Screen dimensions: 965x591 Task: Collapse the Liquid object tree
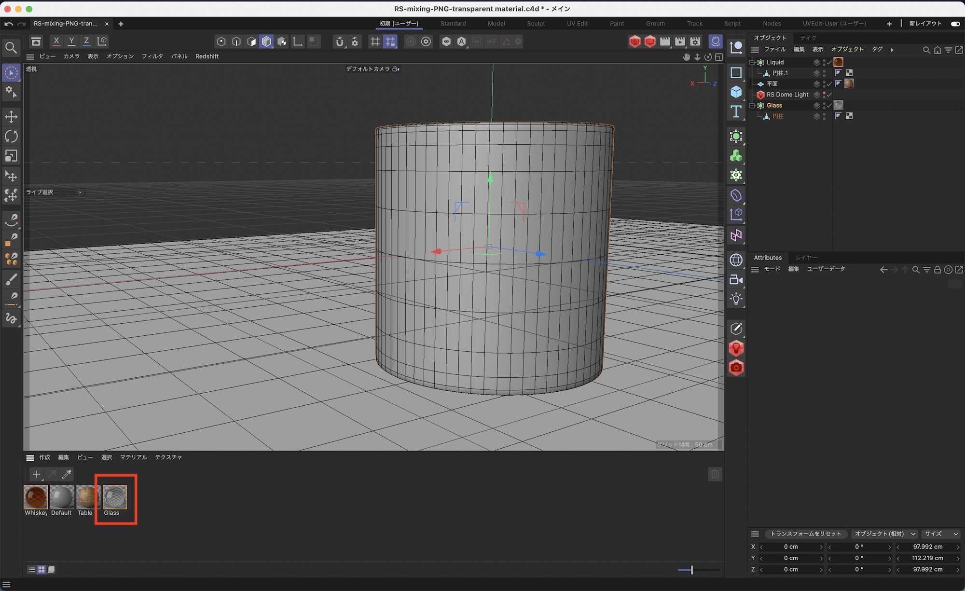coord(752,62)
